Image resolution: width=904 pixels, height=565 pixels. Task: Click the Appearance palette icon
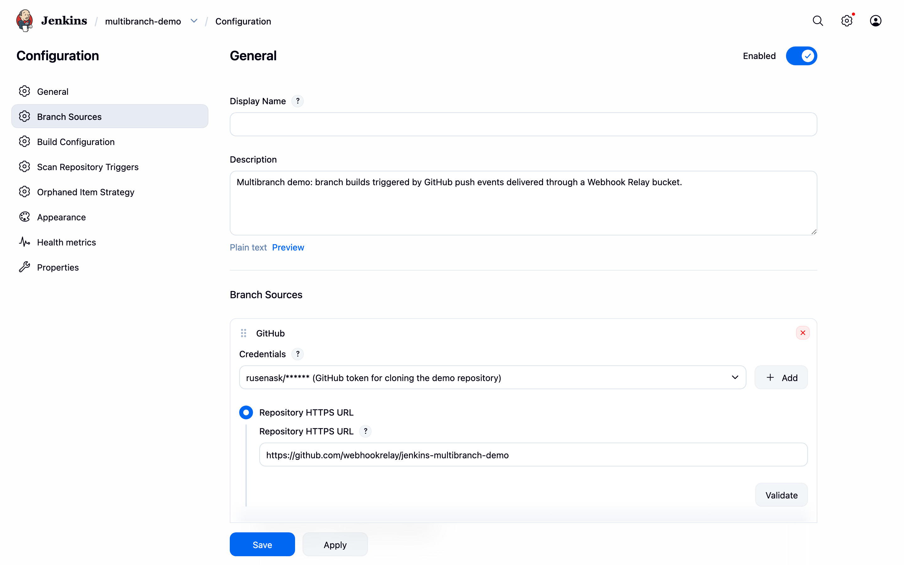(25, 217)
